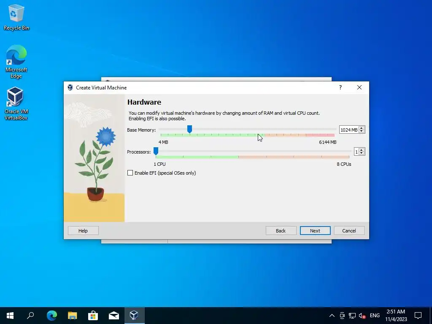Click Next to continue wizard
The width and height of the screenshot is (432, 324).
pyautogui.click(x=315, y=231)
